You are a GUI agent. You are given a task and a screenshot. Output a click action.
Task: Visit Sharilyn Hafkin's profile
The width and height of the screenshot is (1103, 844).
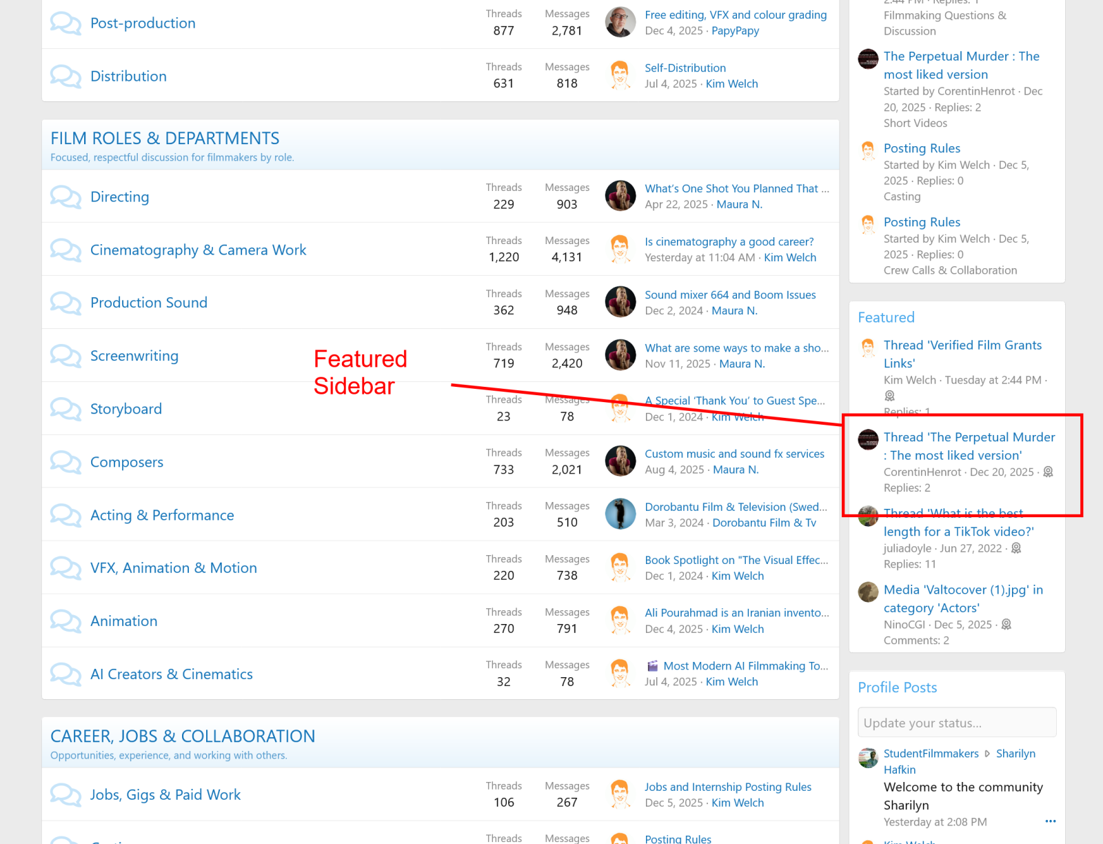(1015, 753)
